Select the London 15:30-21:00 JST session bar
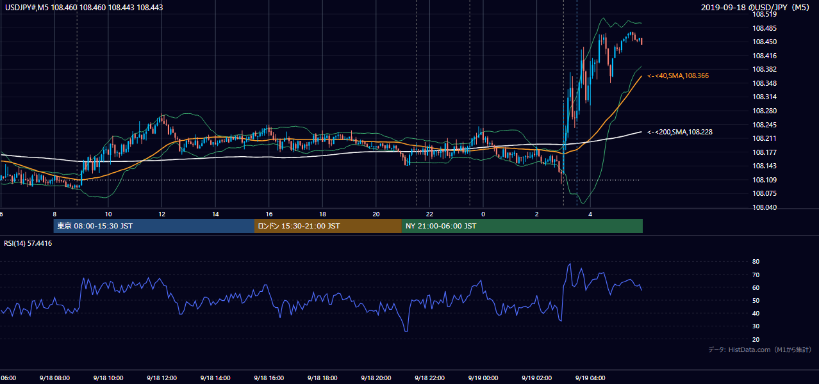Image resolution: width=819 pixels, height=384 pixels. 328,226
